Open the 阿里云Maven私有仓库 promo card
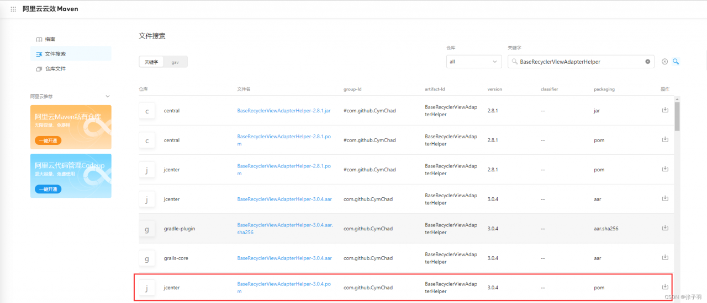The height and width of the screenshot is (303, 707). (x=71, y=127)
